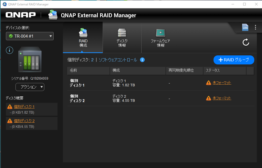Click the 名前 column header
This screenshot has width=262, height=168.
88,71
